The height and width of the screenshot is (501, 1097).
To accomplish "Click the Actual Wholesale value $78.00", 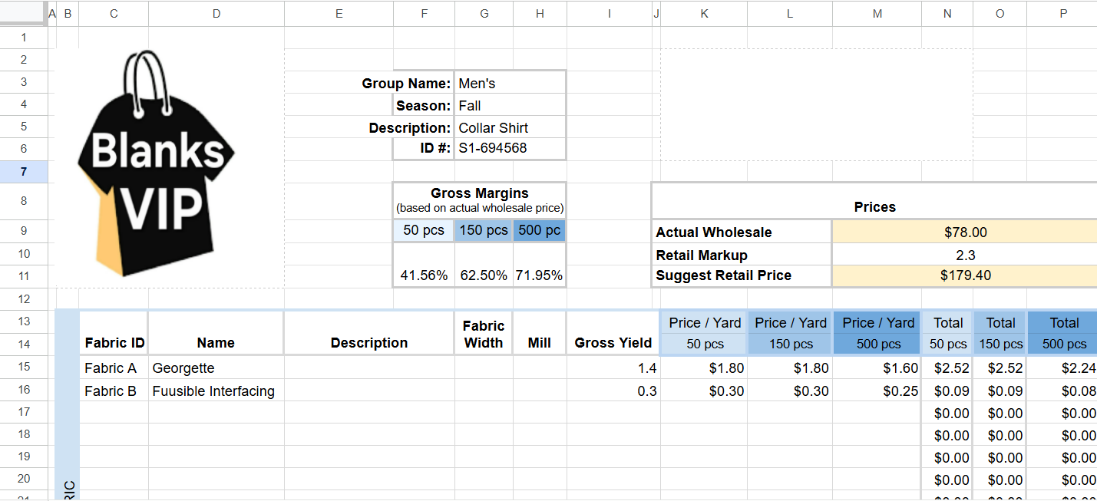I will [x=965, y=232].
